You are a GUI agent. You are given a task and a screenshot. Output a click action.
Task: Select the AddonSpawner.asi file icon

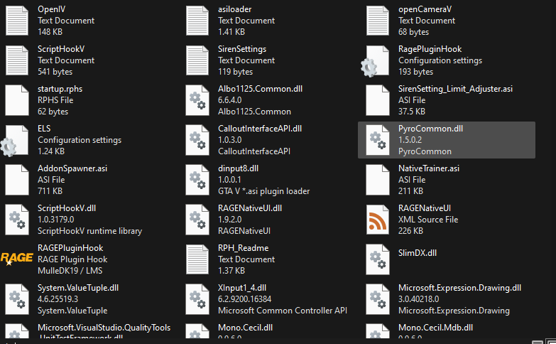pyautogui.click(x=16, y=180)
